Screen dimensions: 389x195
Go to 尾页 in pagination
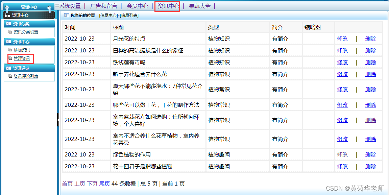104,184
